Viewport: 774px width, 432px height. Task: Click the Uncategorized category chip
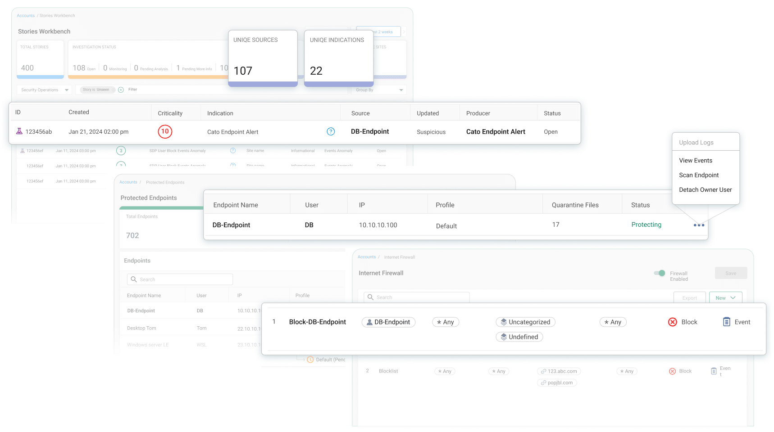(x=526, y=322)
